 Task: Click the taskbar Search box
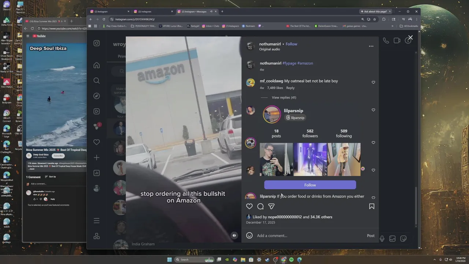(194, 260)
